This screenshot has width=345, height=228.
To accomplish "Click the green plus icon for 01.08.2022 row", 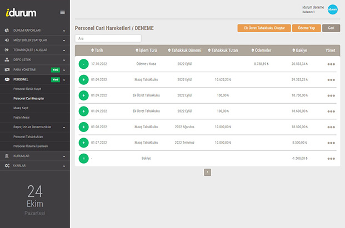I will [83, 127].
